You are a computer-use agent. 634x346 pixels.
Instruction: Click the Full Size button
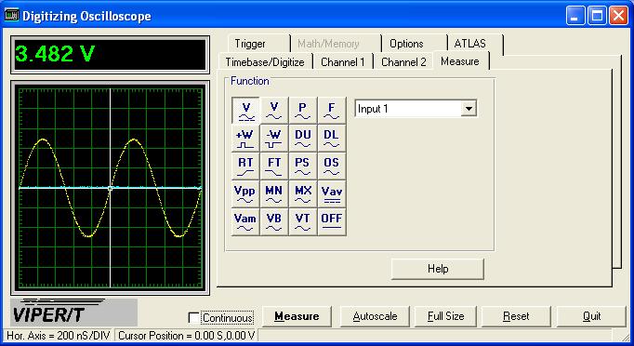point(445,316)
